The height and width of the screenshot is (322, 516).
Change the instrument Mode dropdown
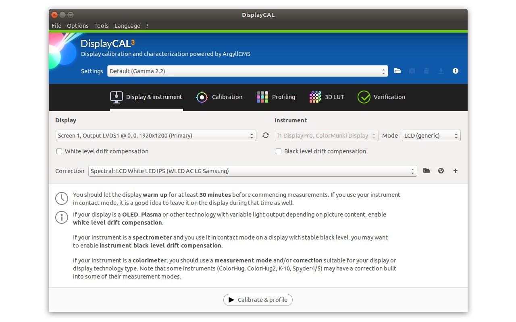click(x=431, y=136)
